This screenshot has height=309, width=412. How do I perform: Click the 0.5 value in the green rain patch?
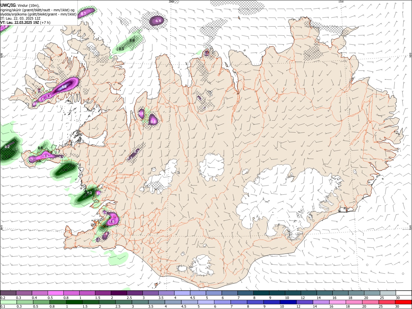[121, 49]
